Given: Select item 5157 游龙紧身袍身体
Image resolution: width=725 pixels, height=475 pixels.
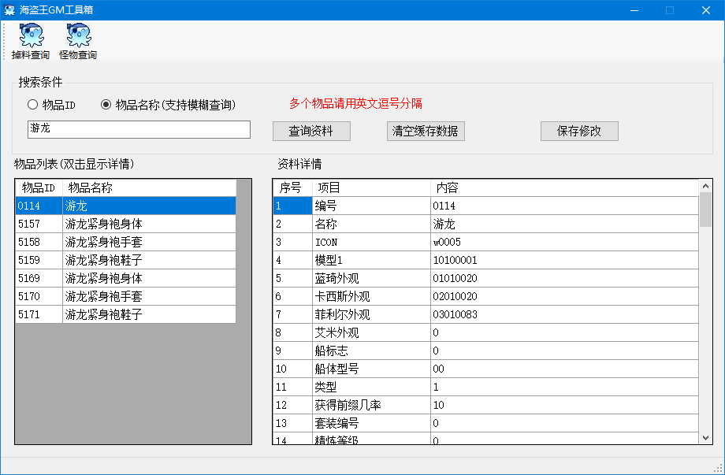Looking at the screenshot, I should pyautogui.click(x=118, y=224).
